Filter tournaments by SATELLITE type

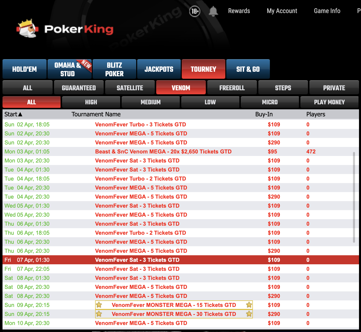pos(130,88)
